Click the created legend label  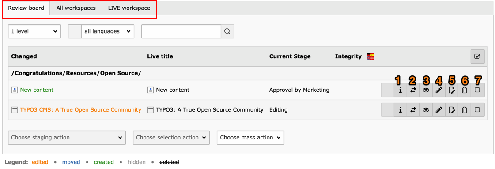point(104,162)
